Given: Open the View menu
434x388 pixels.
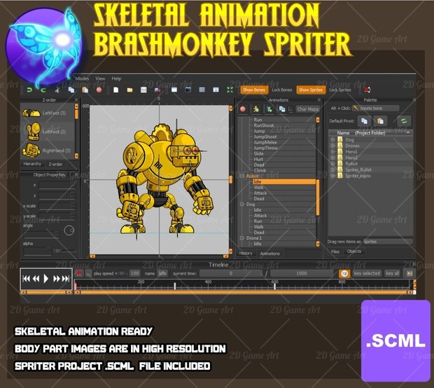Looking at the screenshot, I should tap(100, 78).
